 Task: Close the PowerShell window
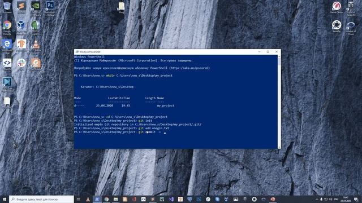(277, 52)
